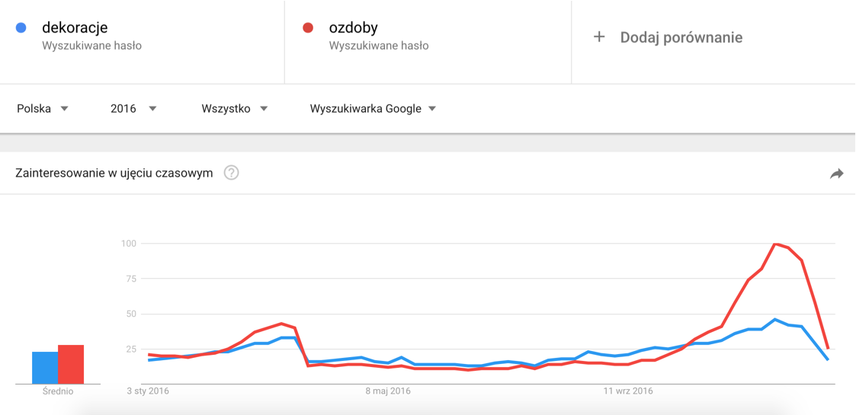This screenshot has width=856, height=415.
Task: Click the blue average bar
Action: 44,367
